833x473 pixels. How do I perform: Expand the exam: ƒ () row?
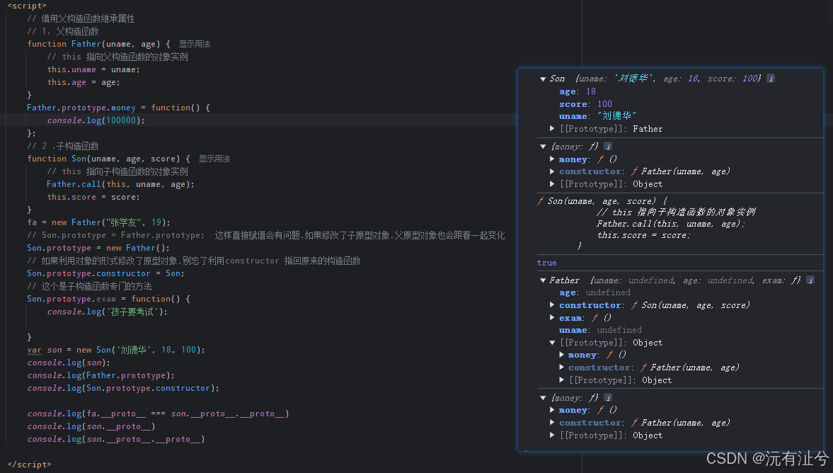[x=552, y=318]
